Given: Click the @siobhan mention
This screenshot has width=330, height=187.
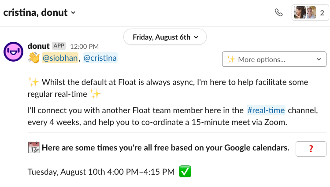Looking at the screenshot, I should click(x=60, y=58).
